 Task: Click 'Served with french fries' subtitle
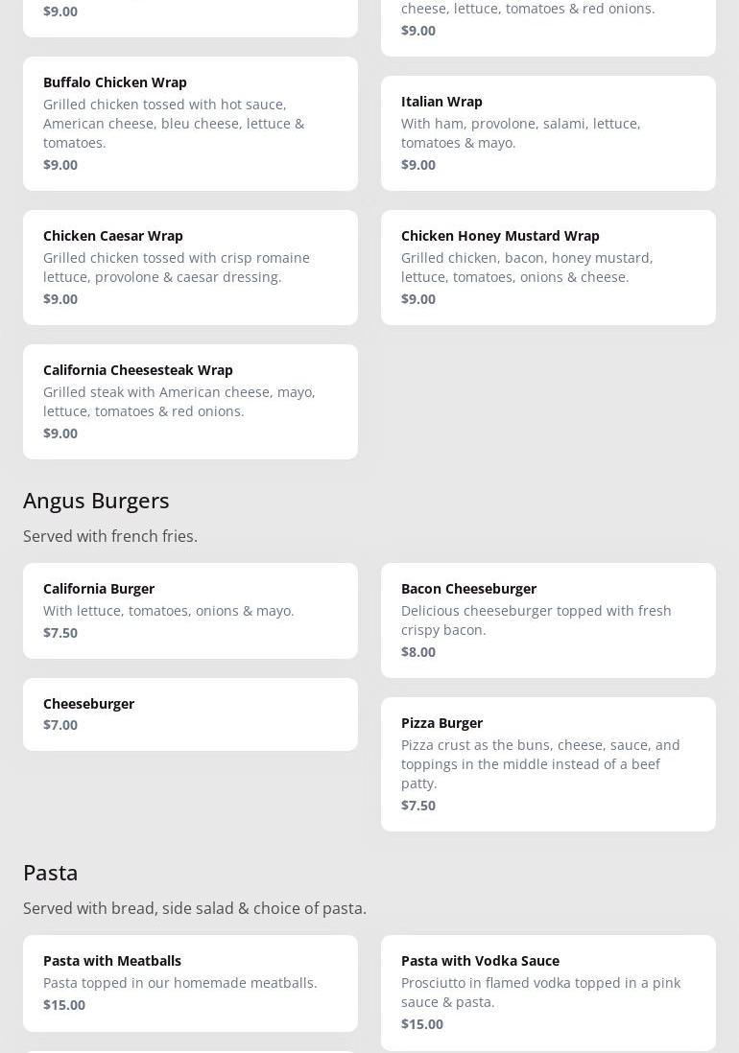click(110, 536)
